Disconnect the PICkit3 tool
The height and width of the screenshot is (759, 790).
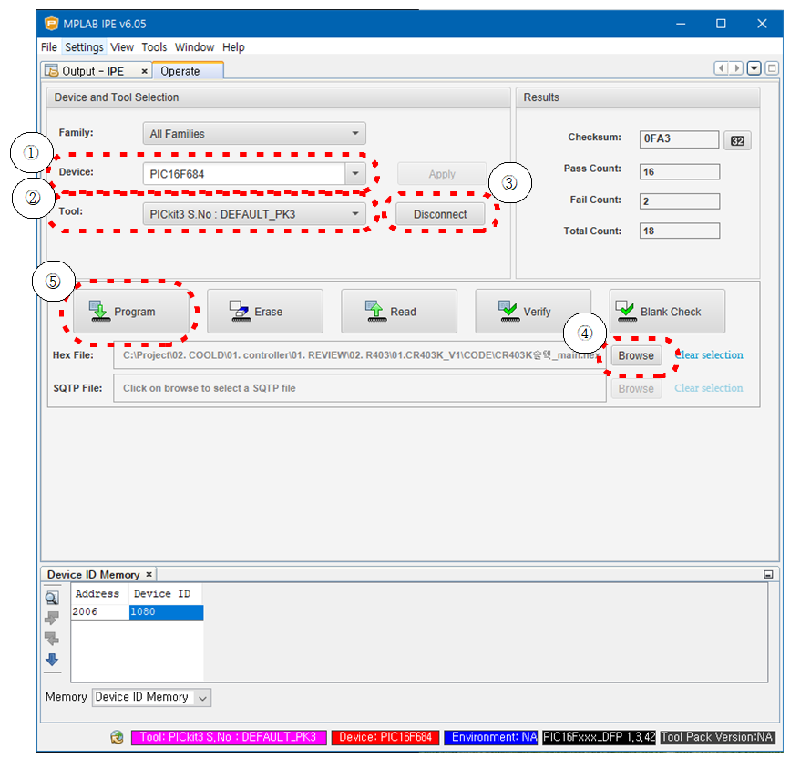tap(440, 214)
